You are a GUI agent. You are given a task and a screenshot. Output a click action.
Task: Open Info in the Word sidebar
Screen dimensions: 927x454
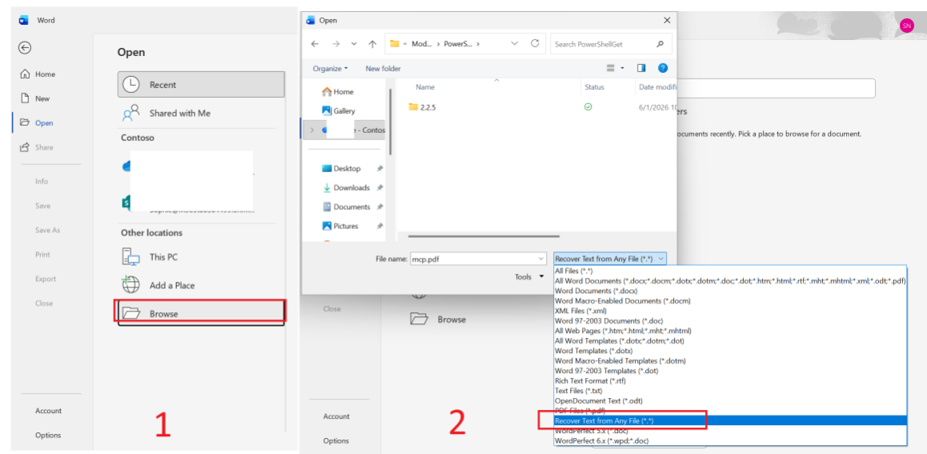tap(42, 182)
